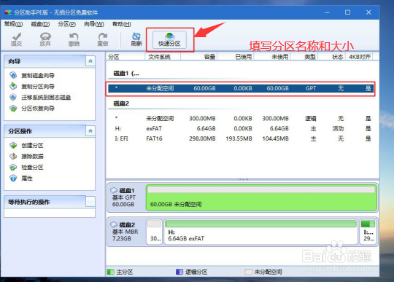This screenshot has width=394, height=282.
Task: Choose 检查分区 operation link
Action: (32, 168)
